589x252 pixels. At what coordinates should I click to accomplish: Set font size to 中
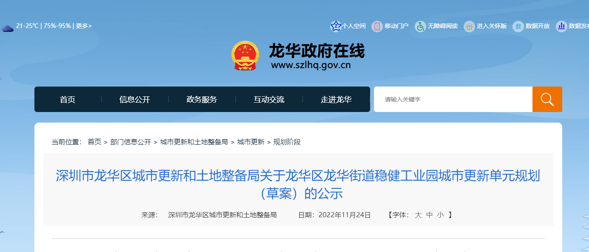429,215
